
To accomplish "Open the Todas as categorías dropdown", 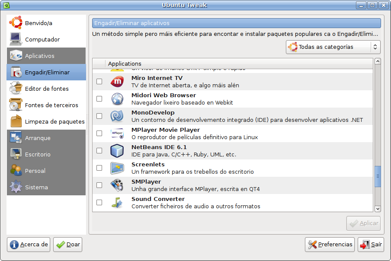I will pos(333,47).
